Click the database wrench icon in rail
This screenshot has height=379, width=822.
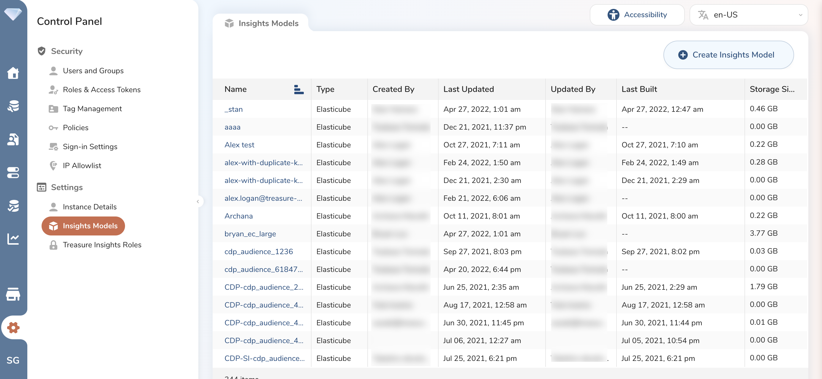(x=13, y=106)
